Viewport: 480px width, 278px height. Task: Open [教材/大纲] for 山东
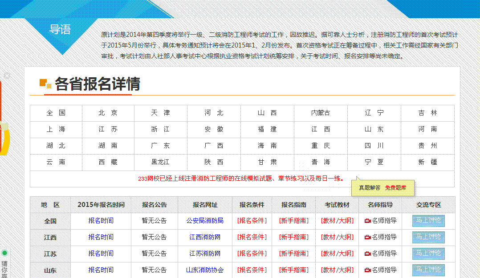click(x=337, y=270)
